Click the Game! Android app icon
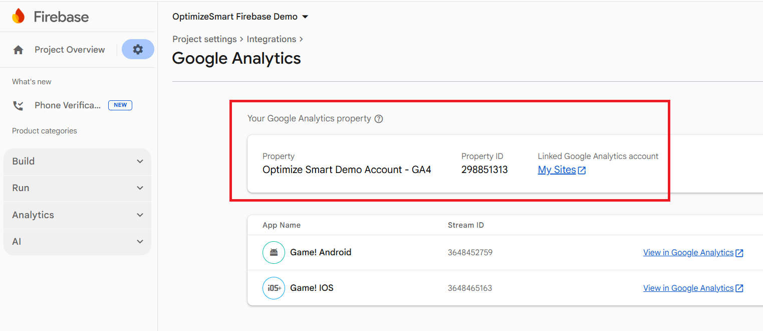 click(x=274, y=252)
